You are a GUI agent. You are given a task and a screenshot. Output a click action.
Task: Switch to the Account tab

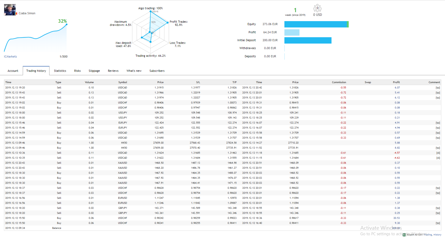pos(13,71)
